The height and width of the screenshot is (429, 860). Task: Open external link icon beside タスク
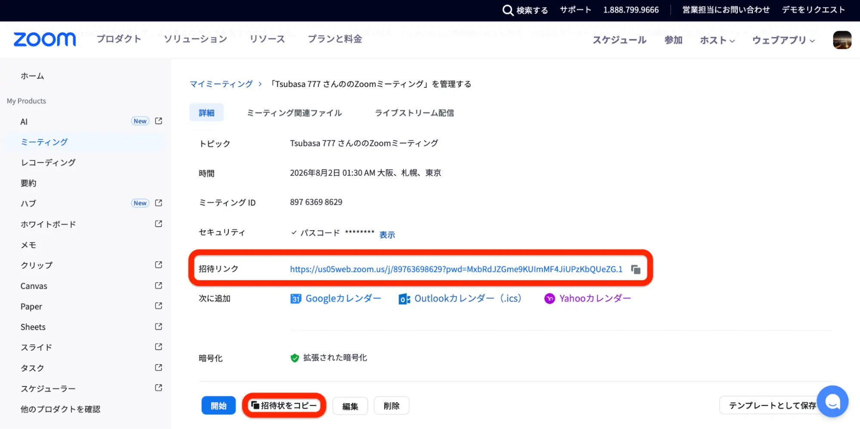[158, 367]
